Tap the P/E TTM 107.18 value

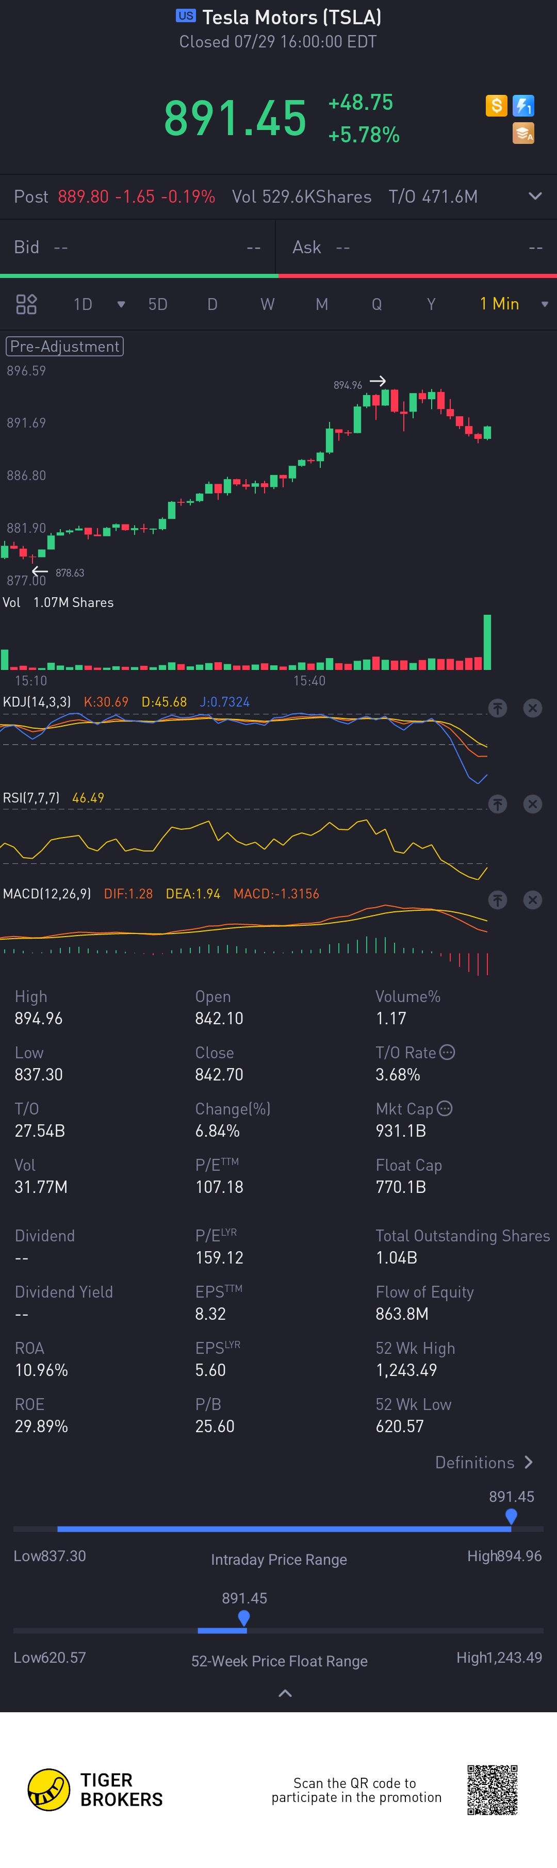(x=219, y=1187)
